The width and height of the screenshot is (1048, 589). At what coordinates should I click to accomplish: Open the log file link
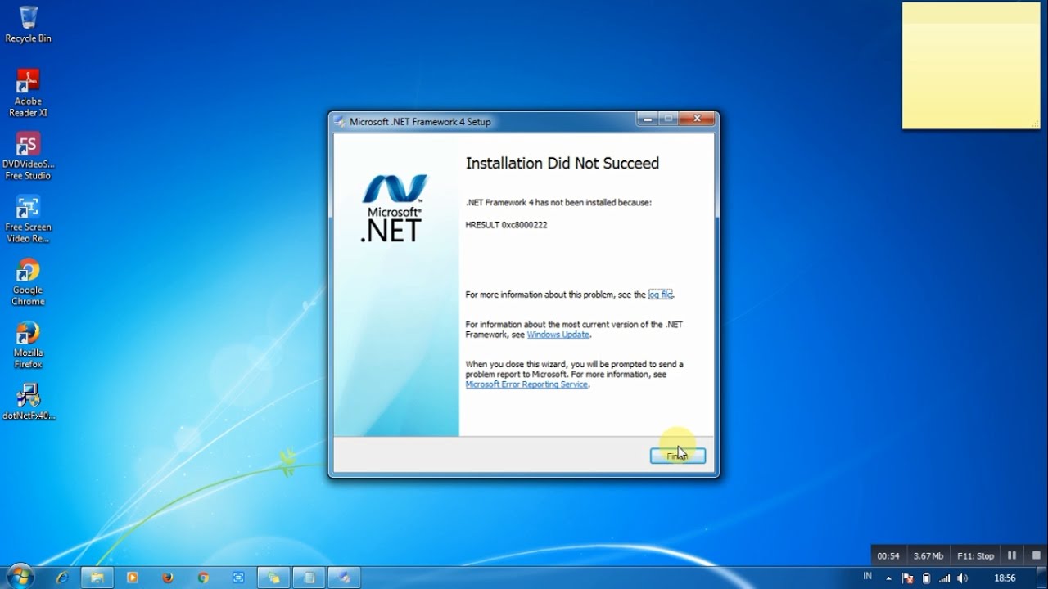[x=660, y=294]
